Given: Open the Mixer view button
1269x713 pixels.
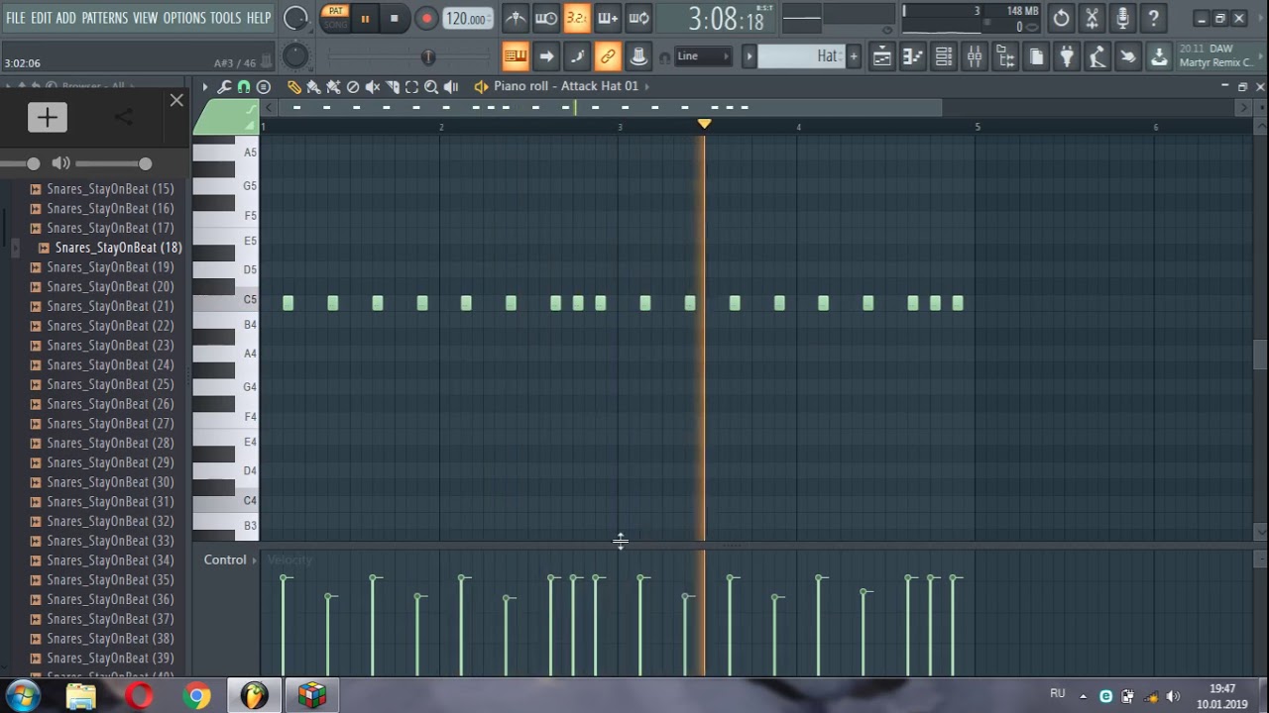Looking at the screenshot, I should [975, 56].
